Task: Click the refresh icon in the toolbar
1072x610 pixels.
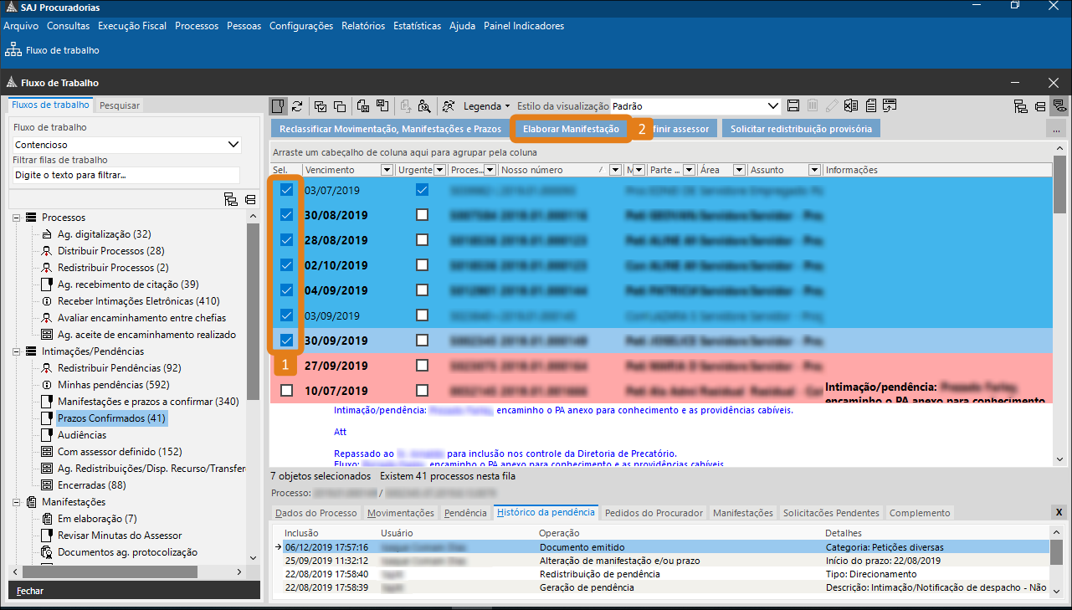Action: pos(297,106)
